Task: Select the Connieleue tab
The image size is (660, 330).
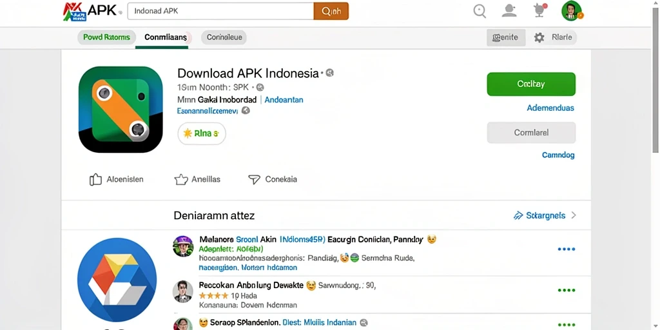Action: [x=224, y=37]
